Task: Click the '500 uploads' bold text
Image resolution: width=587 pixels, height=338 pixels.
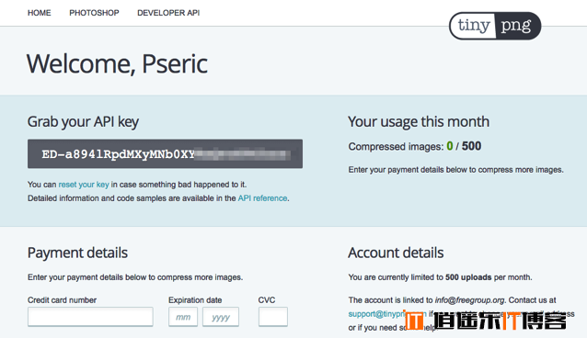Action: (x=468, y=277)
